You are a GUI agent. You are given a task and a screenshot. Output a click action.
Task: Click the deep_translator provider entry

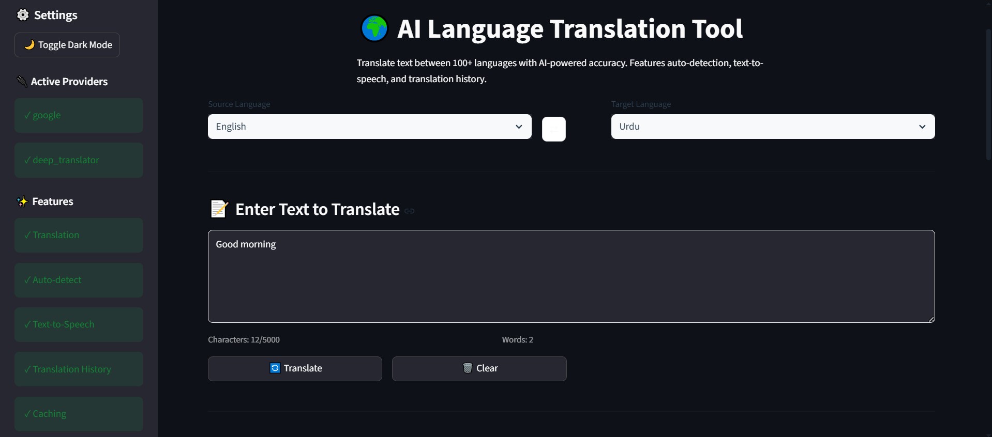click(x=79, y=160)
